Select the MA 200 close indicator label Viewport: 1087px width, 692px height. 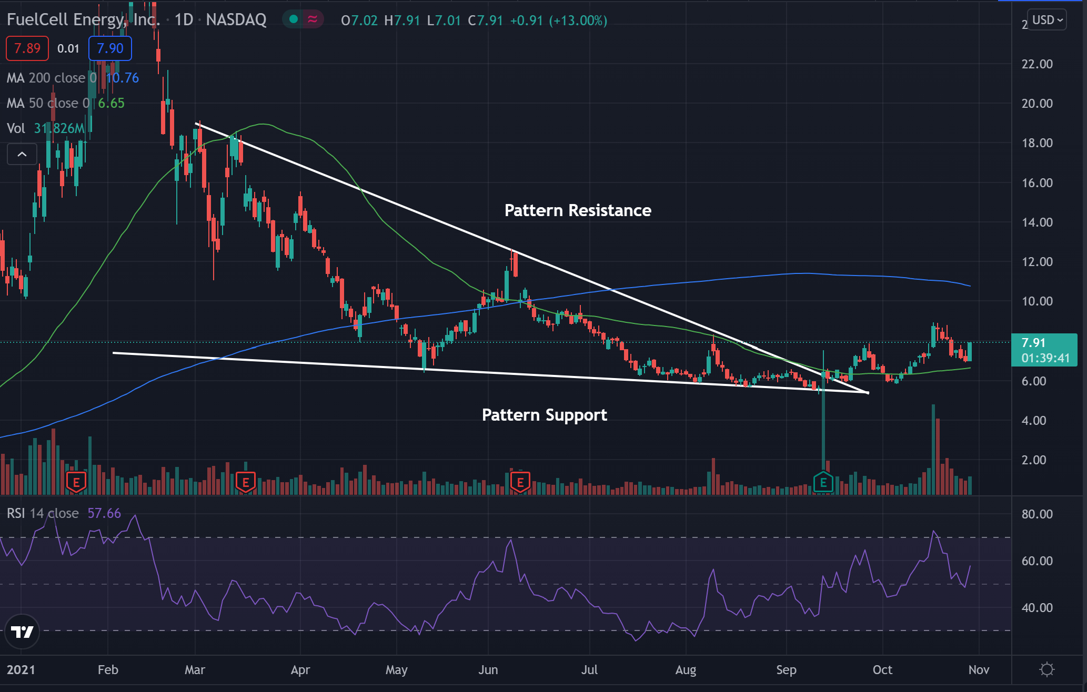click(52, 78)
